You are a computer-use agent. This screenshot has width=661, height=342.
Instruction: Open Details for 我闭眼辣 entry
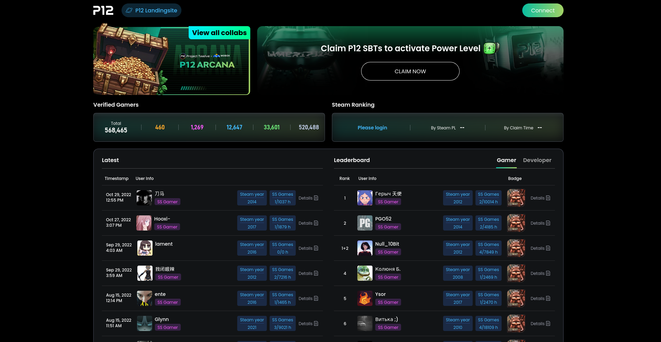(x=308, y=273)
